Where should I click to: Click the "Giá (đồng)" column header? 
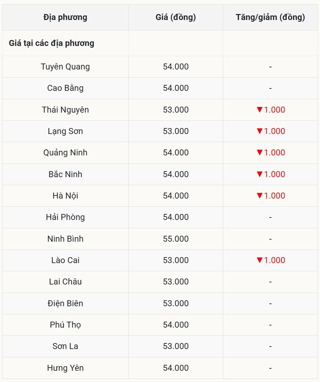click(175, 17)
